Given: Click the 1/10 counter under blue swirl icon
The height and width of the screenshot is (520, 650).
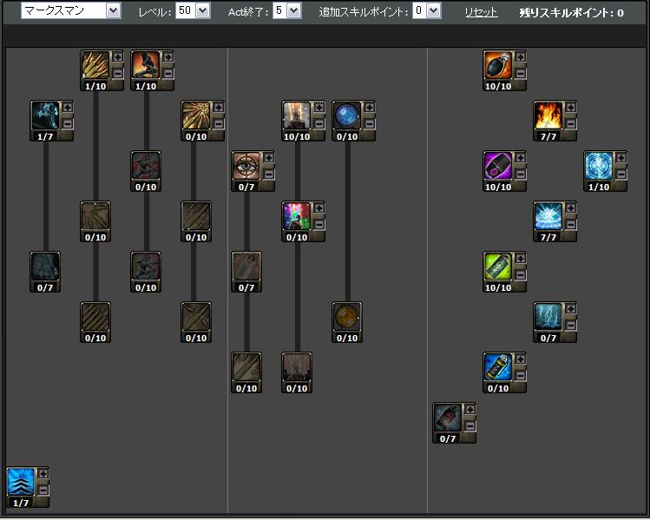Looking at the screenshot, I should [599, 187].
